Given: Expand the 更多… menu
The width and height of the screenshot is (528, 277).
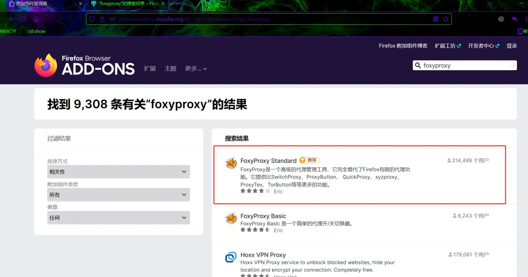Looking at the screenshot, I should [x=196, y=69].
